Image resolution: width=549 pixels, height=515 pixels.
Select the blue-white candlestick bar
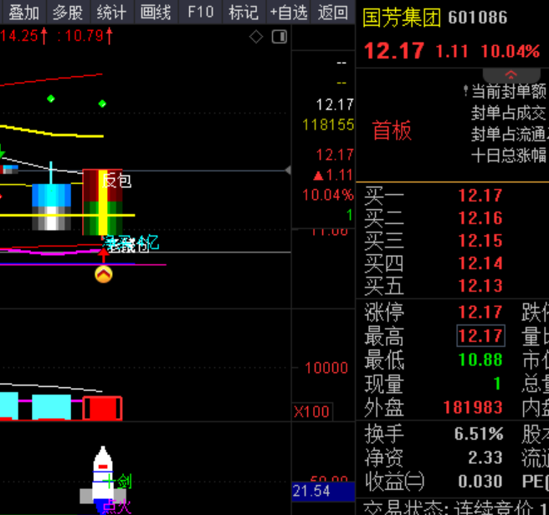[52, 207]
